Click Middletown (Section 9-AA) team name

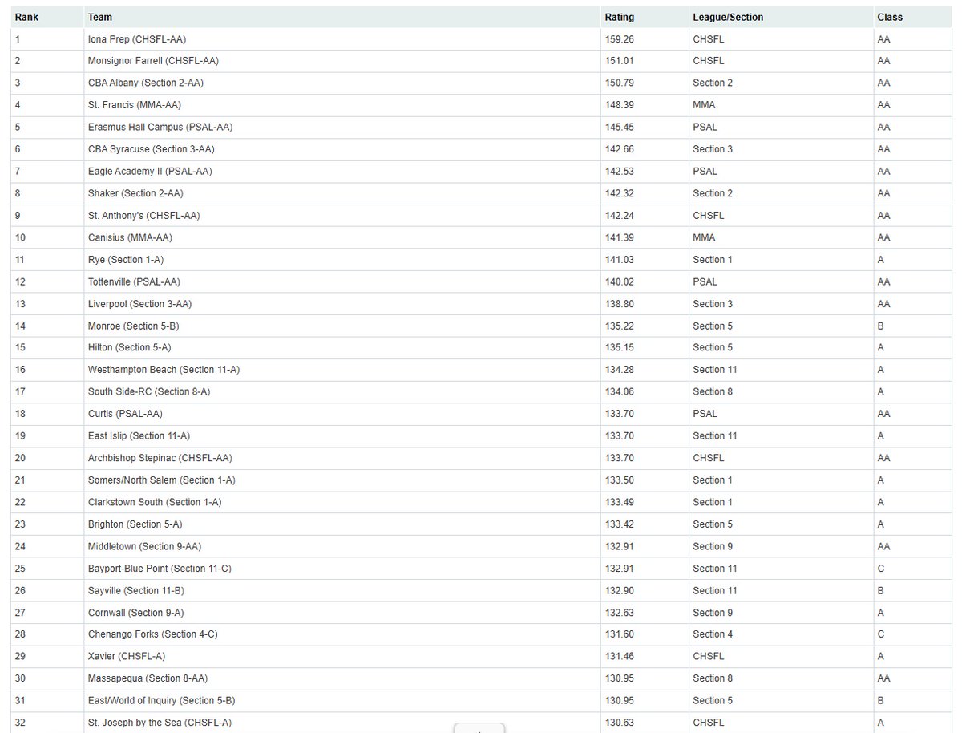tap(144, 546)
